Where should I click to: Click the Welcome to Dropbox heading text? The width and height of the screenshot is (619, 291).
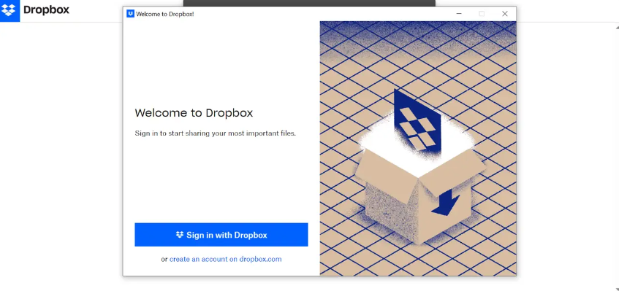[x=194, y=113]
